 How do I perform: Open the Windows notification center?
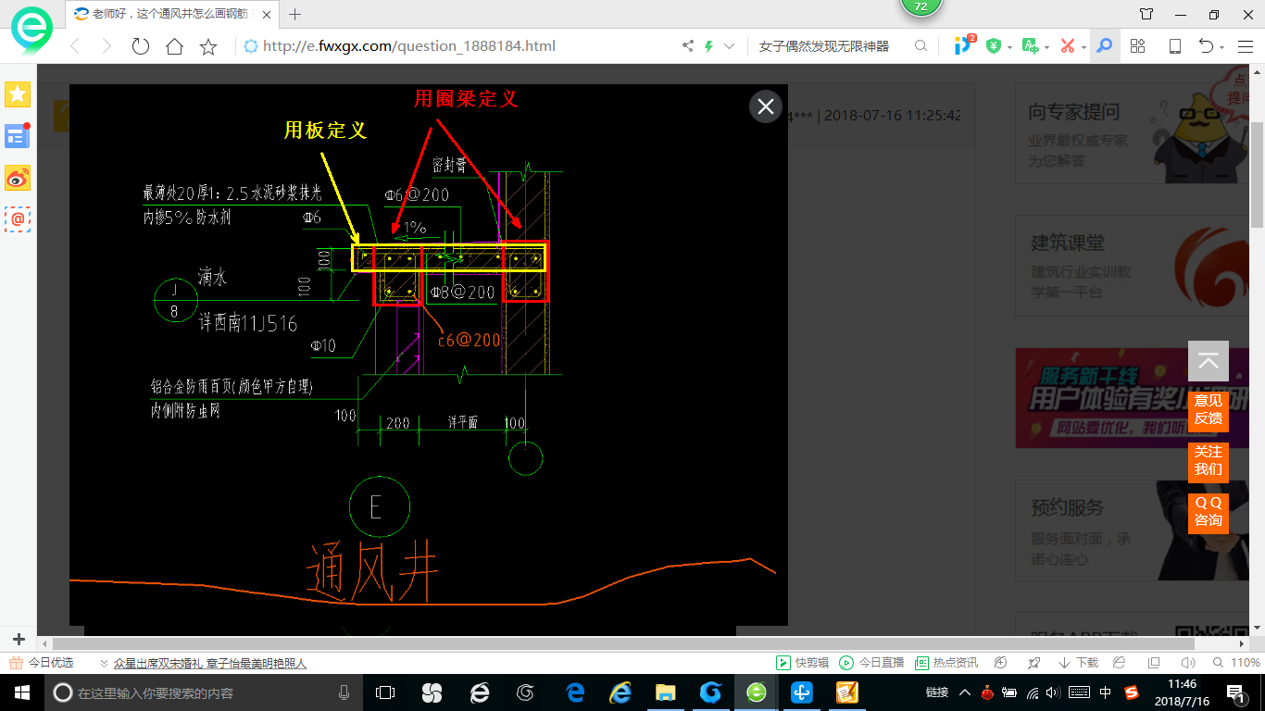(x=1235, y=692)
